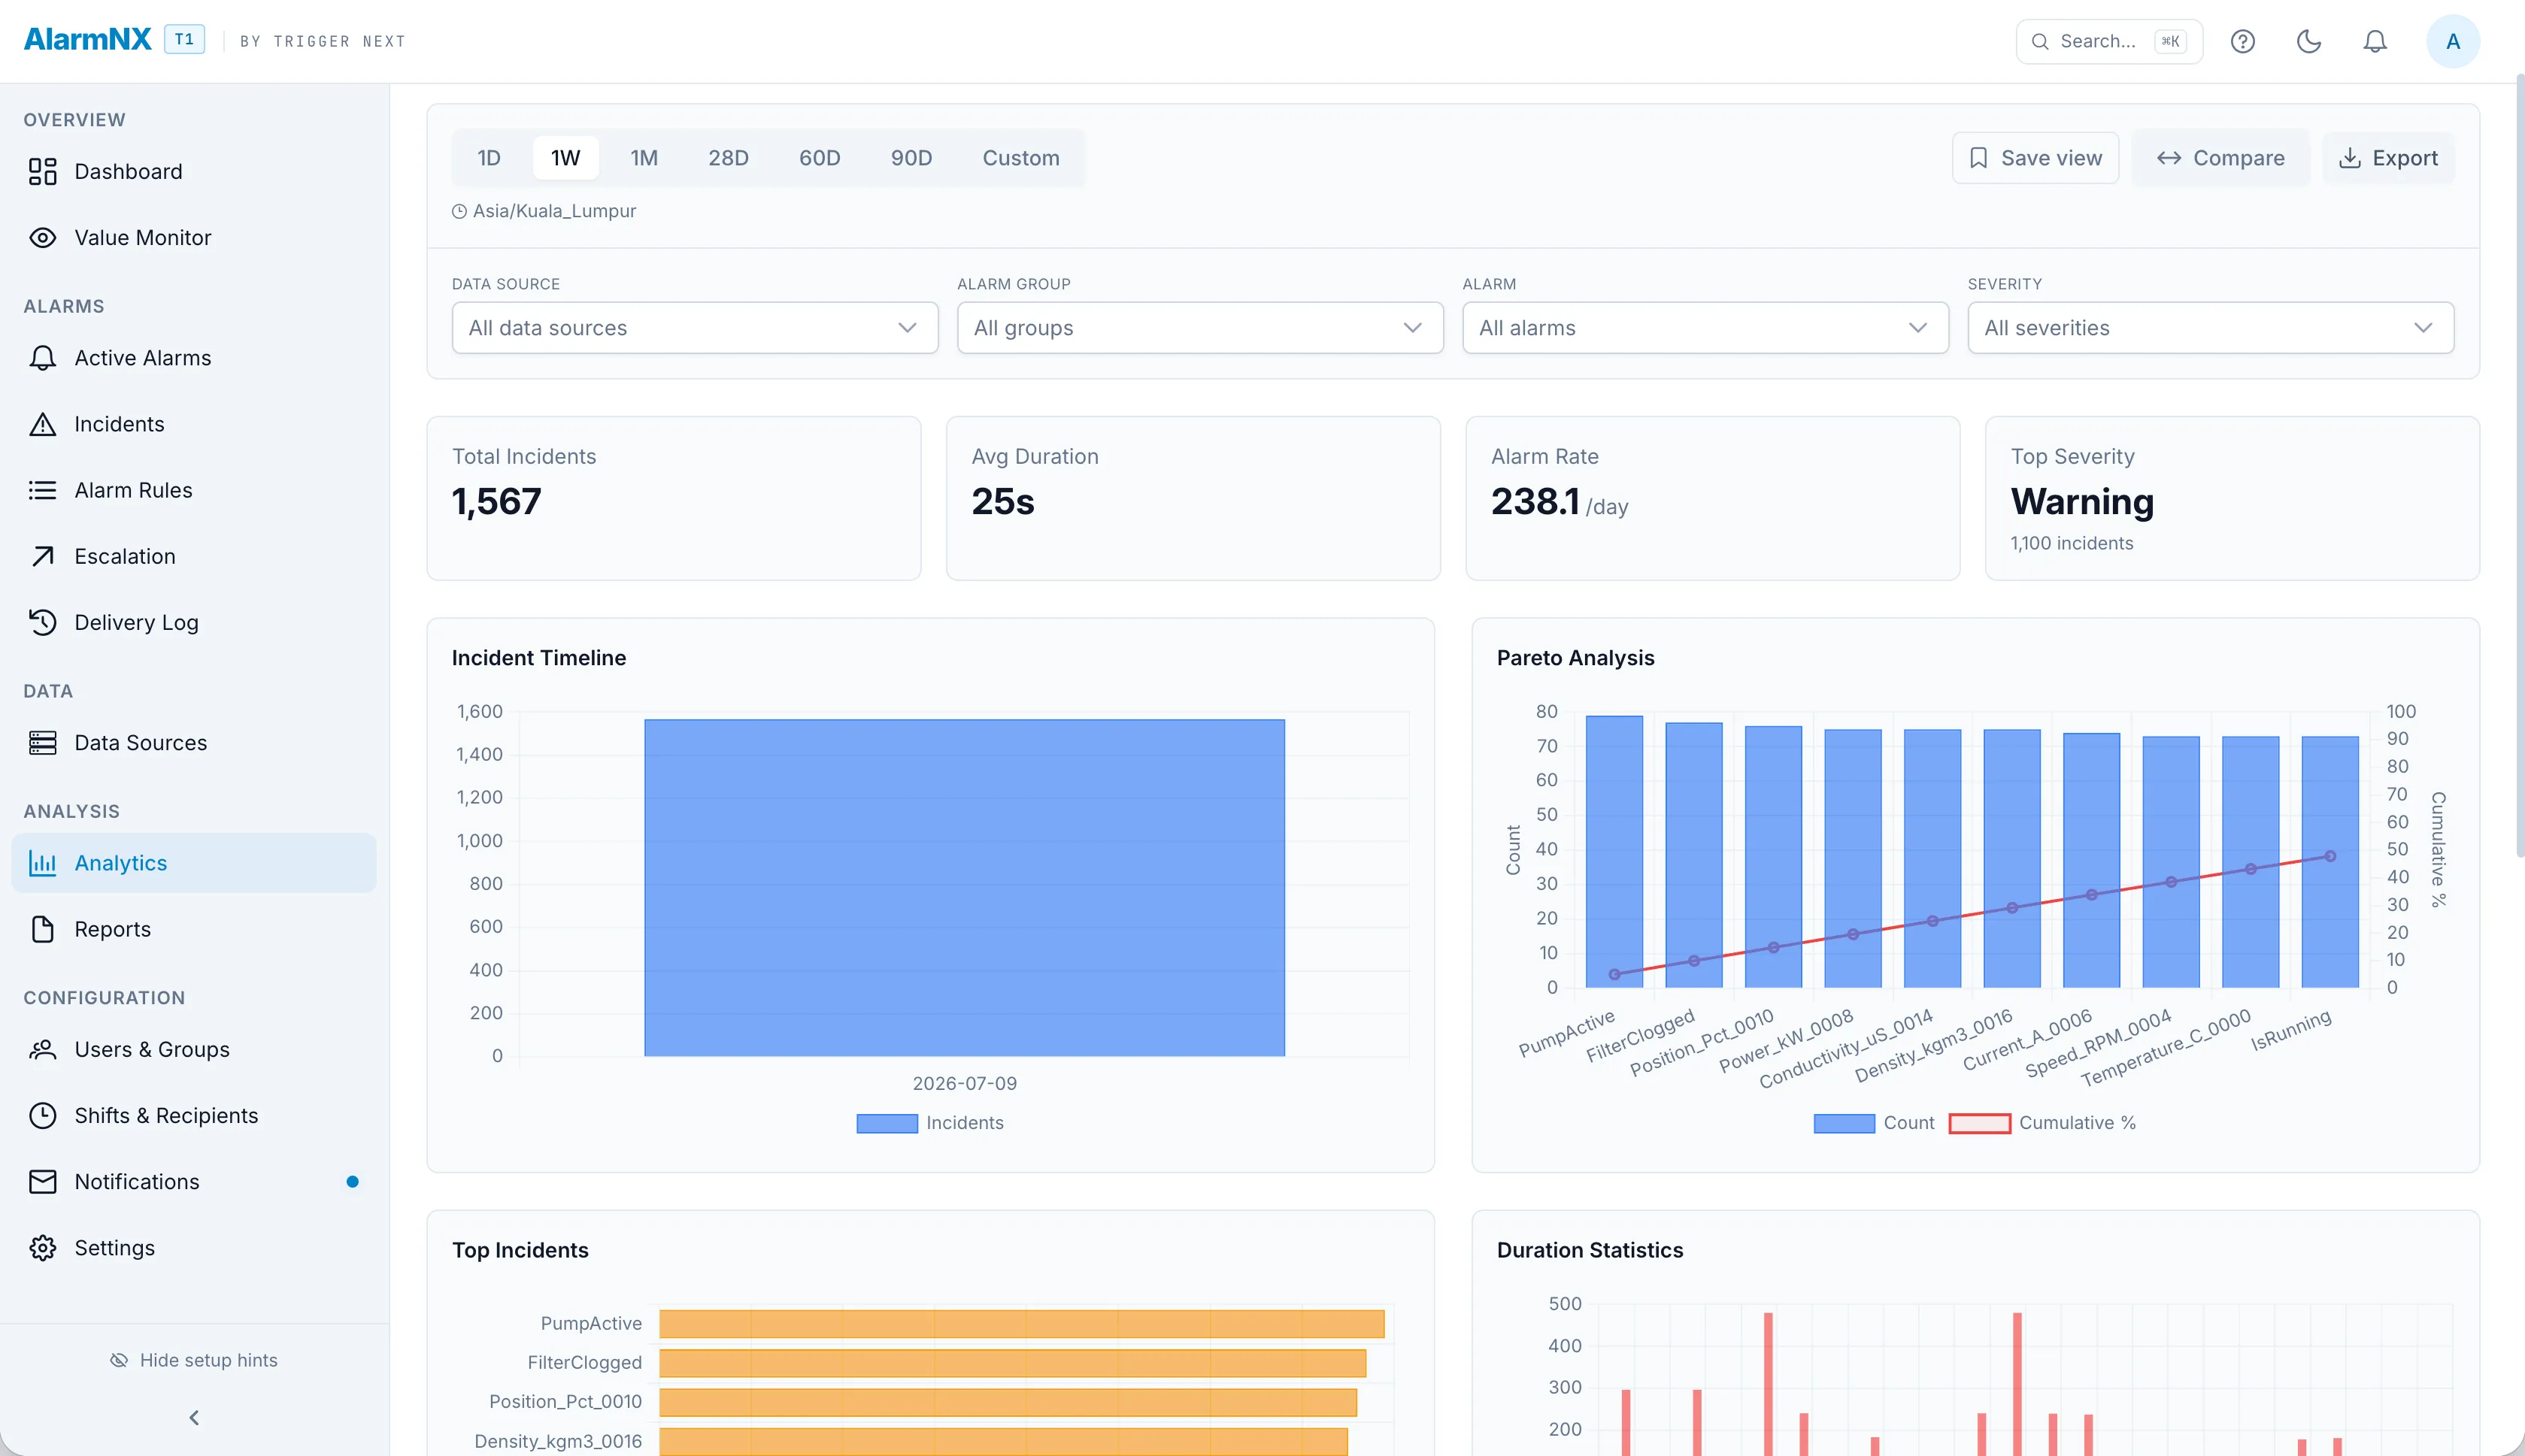The width and height of the screenshot is (2525, 1456).
Task: Select the 28D time range
Action: 728,158
